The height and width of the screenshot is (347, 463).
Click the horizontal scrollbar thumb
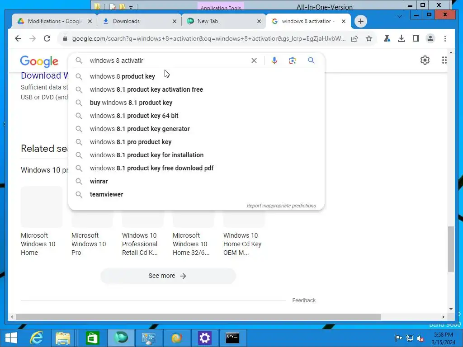click(198, 317)
